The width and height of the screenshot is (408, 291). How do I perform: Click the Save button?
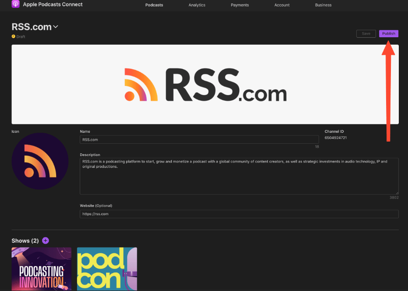pyautogui.click(x=366, y=34)
